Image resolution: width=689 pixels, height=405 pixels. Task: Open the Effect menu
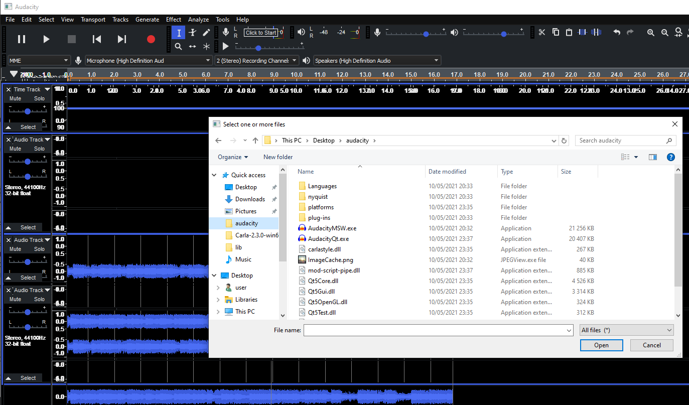pyautogui.click(x=174, y=20)
